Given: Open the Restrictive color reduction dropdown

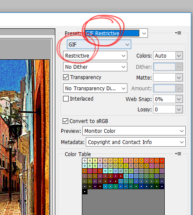Looking at the screenshot, I should (x=95, y=55).
